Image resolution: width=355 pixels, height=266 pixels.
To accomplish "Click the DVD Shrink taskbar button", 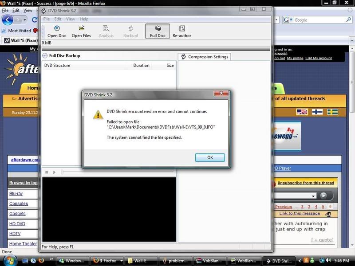I will click(x=279, y=261).
